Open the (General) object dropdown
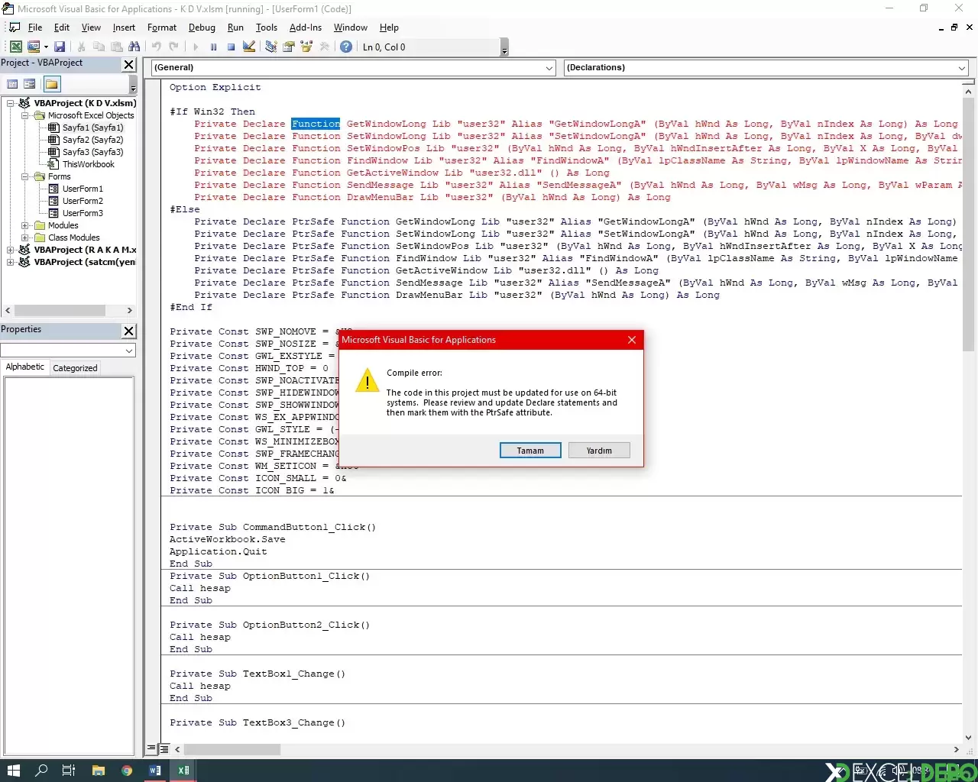The image size is (978, 782). 549,68
